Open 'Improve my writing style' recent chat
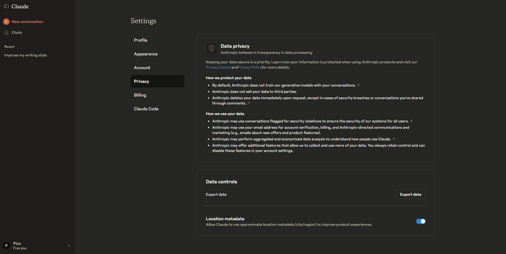 26,55
